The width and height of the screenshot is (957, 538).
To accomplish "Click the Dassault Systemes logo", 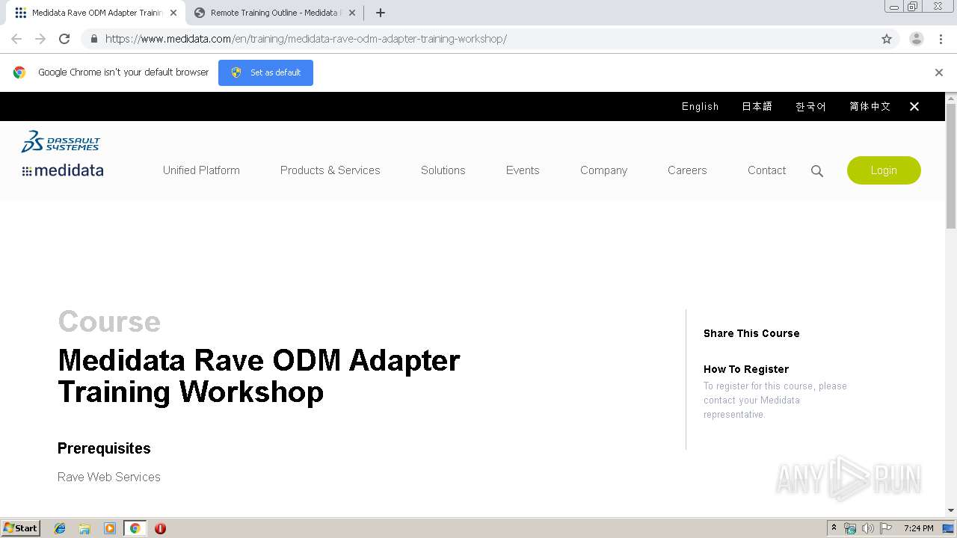I will pos(61,141).
